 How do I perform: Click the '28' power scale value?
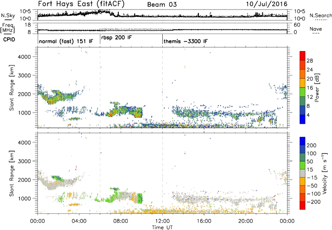(310, 61)
